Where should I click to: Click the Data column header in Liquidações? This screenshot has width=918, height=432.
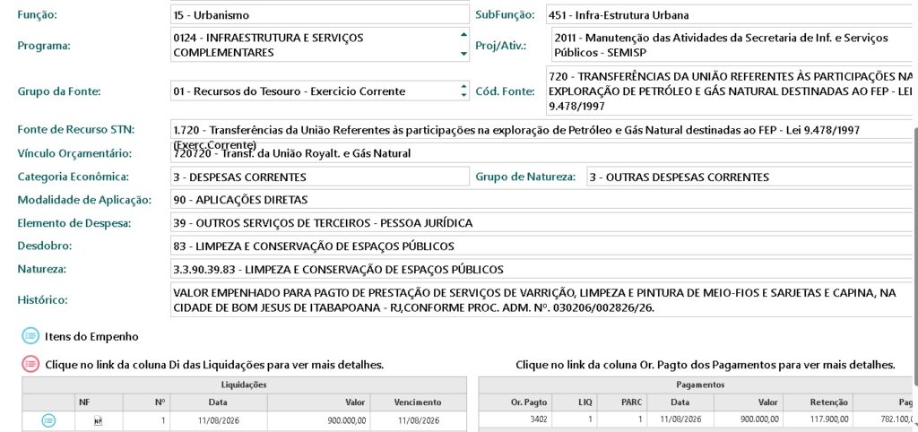219,402
